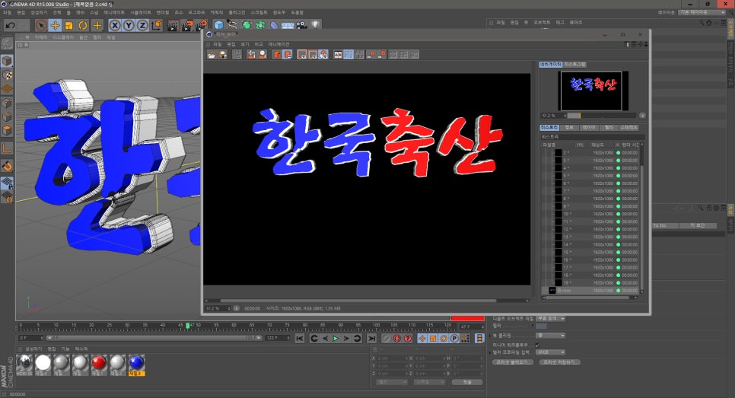
Task: Click the Save Preset (프리셋 저장하기) button
Action: [560, 362]
